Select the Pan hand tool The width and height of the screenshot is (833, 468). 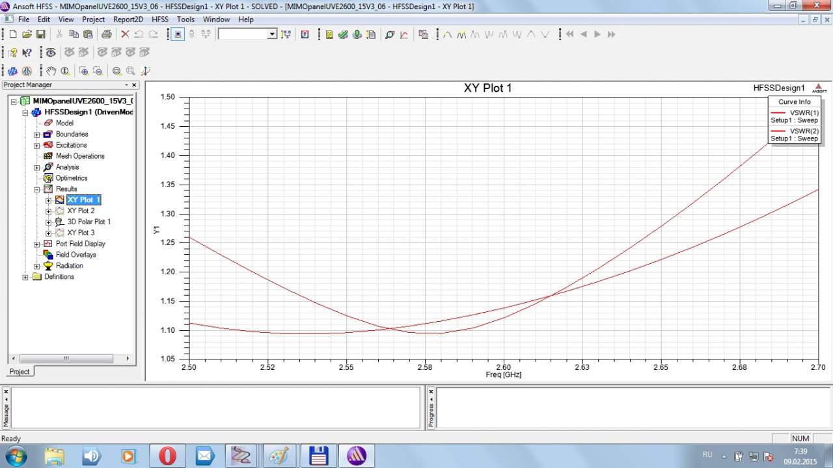(x=51, y=71)
